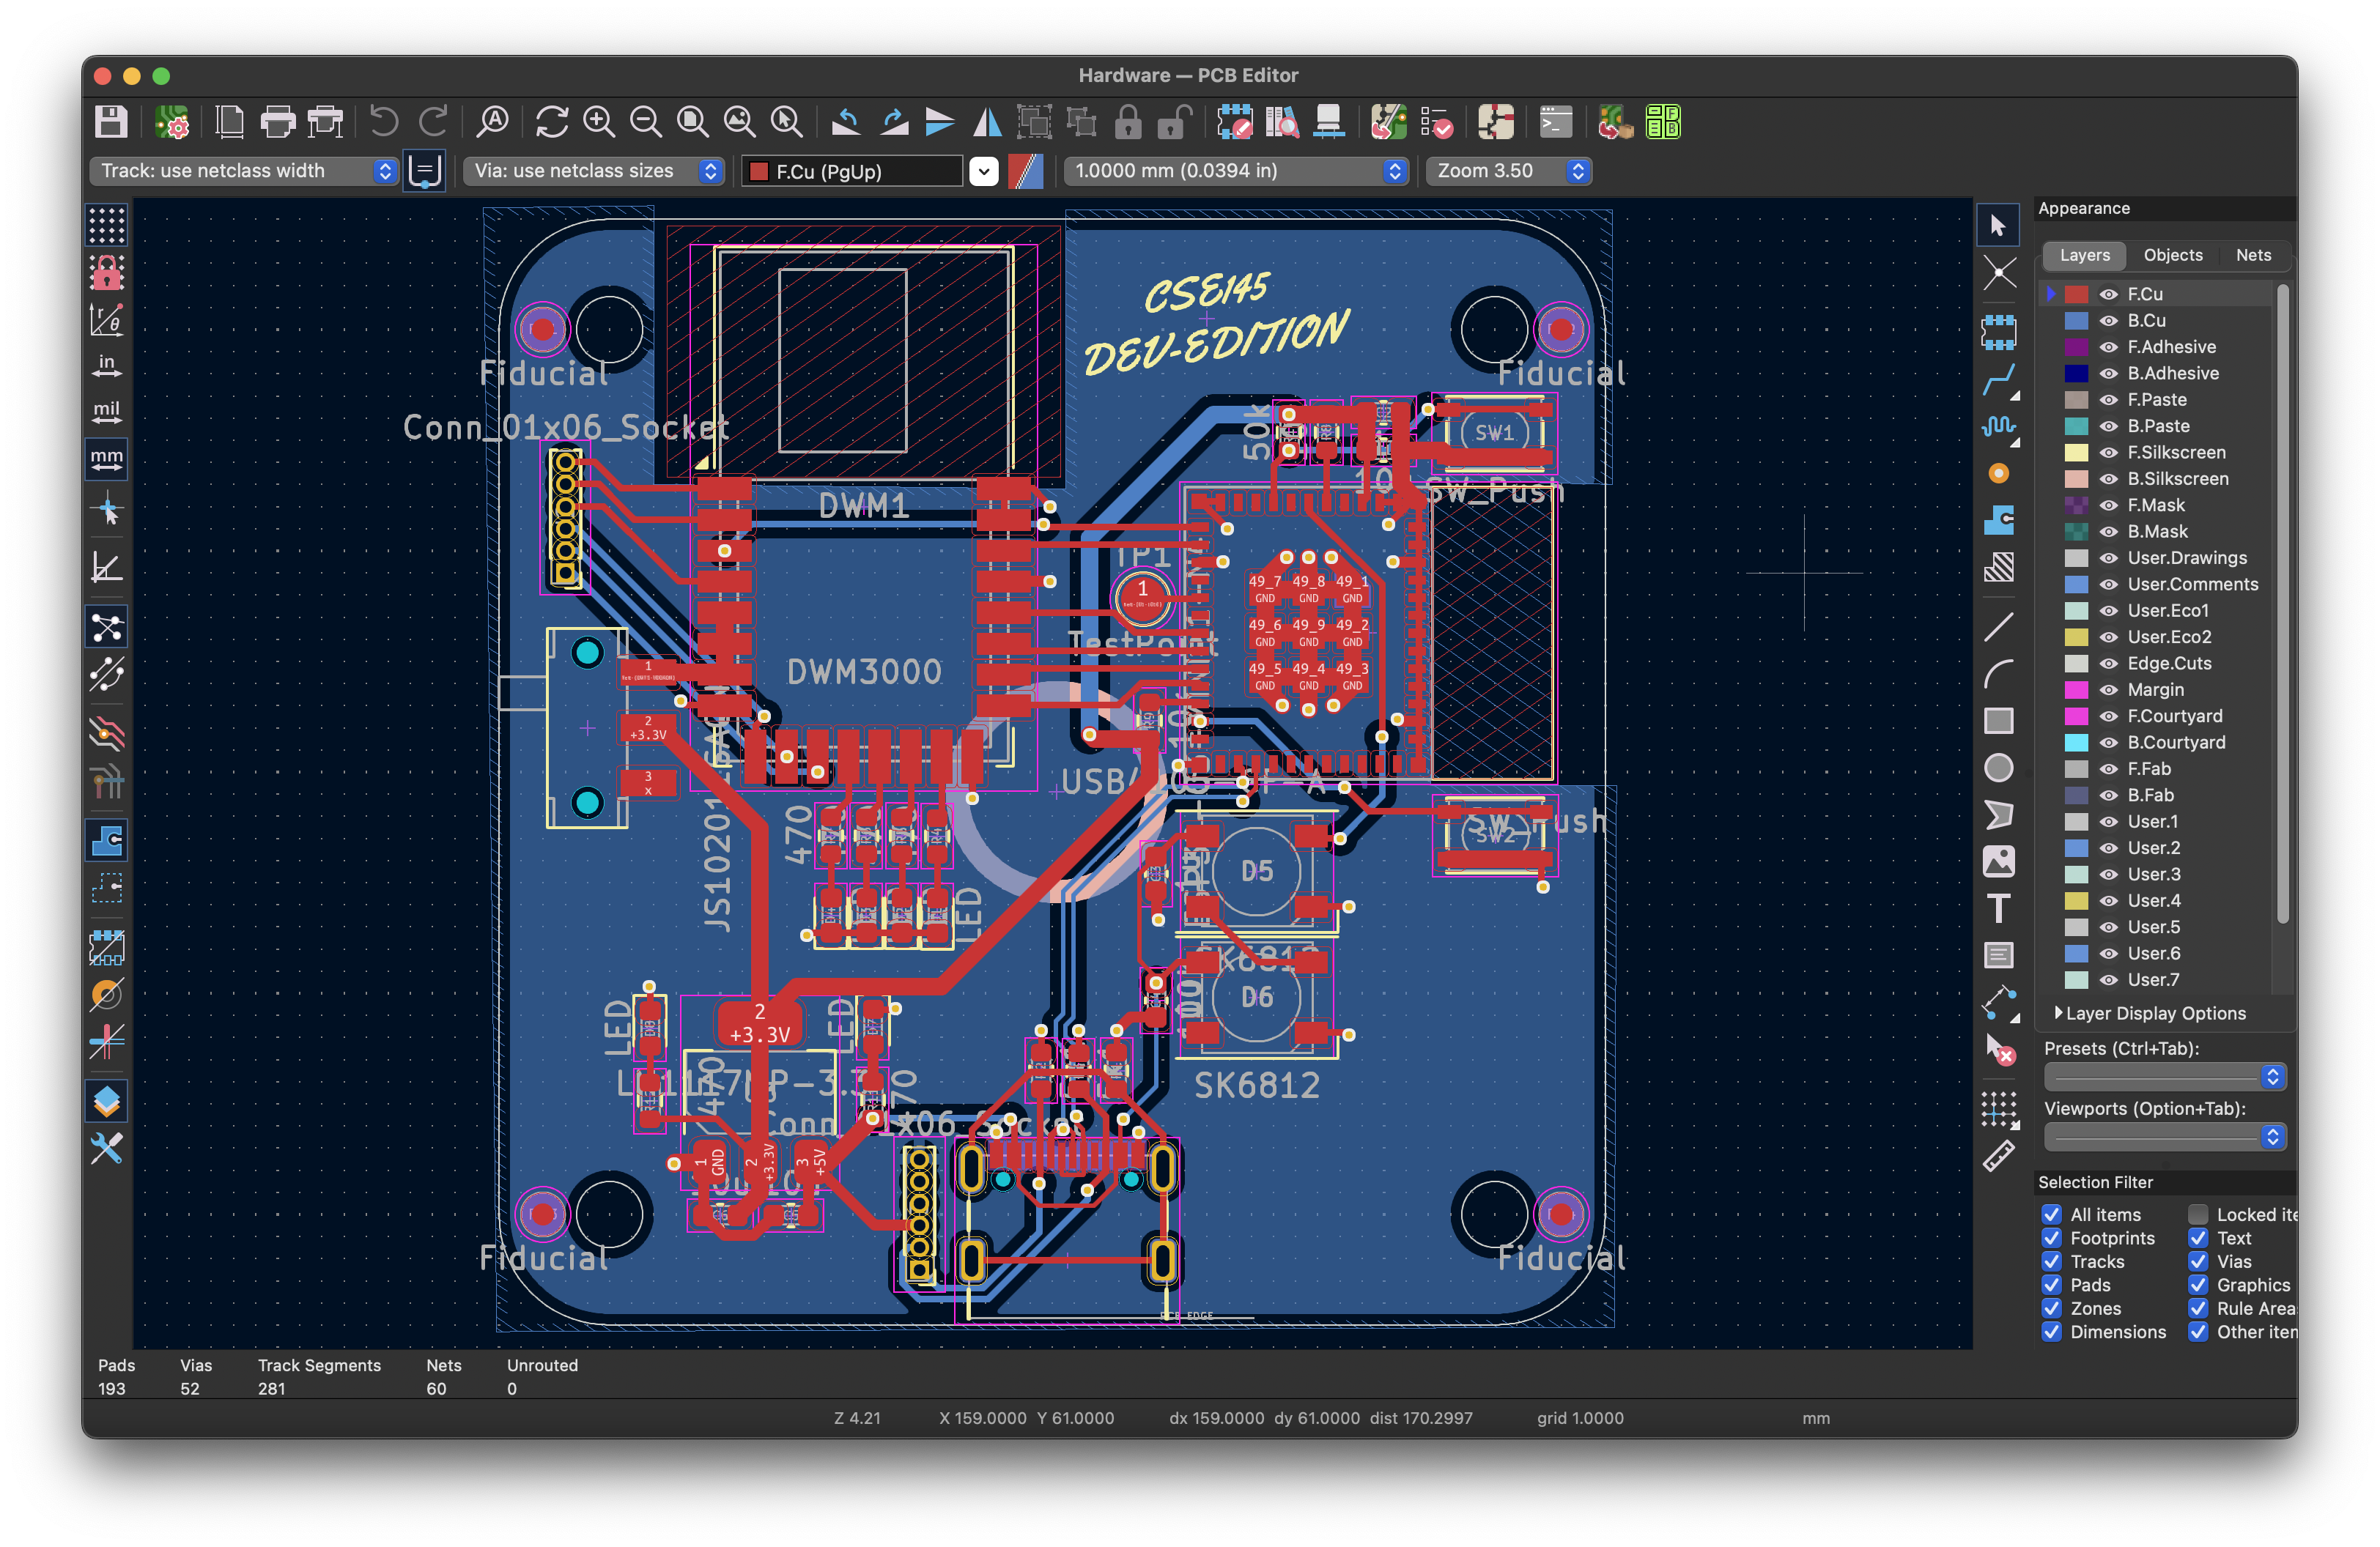Viewport: 2380px width, 1547px height.
Task: Click Mirror/flip footprint icon
Action: [x=988, y=122]
